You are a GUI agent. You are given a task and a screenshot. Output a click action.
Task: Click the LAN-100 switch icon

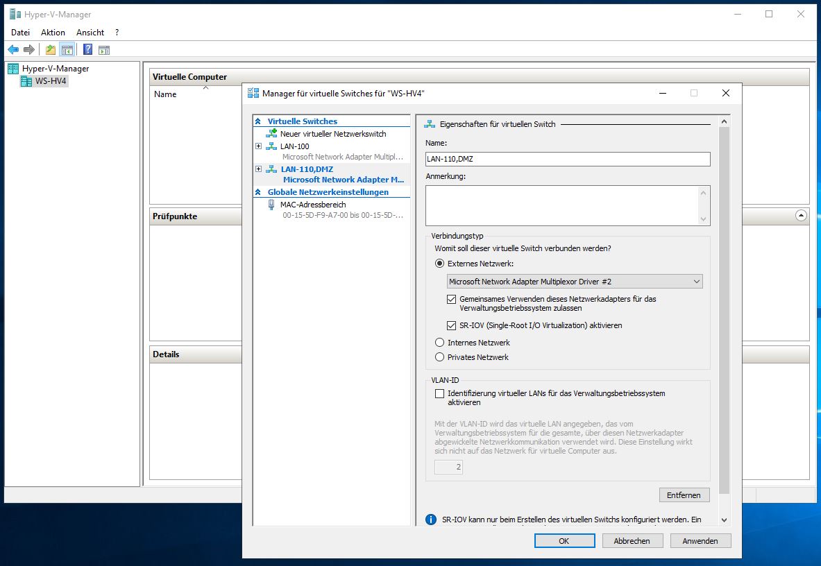click(271, 146)
